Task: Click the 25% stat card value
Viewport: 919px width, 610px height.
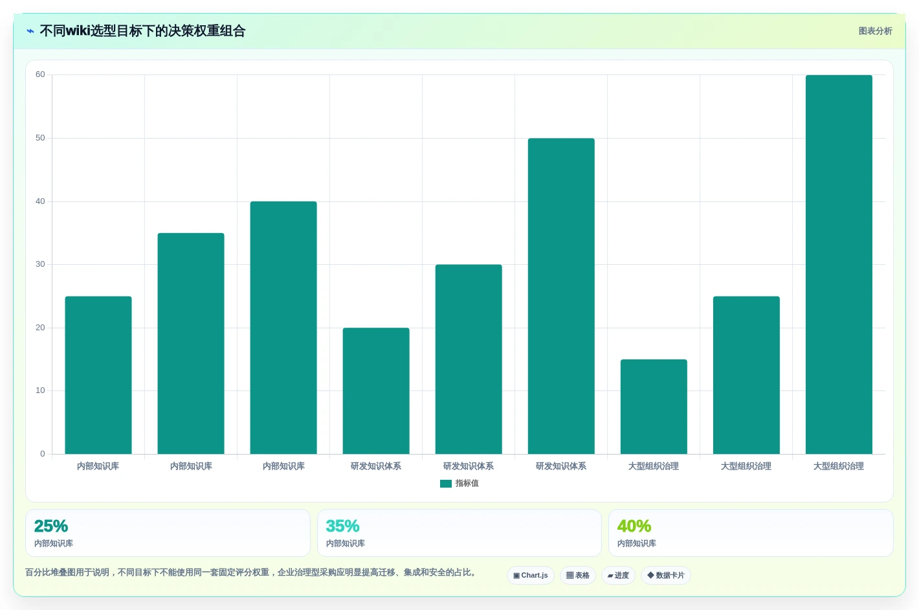Action: point(51,526)
